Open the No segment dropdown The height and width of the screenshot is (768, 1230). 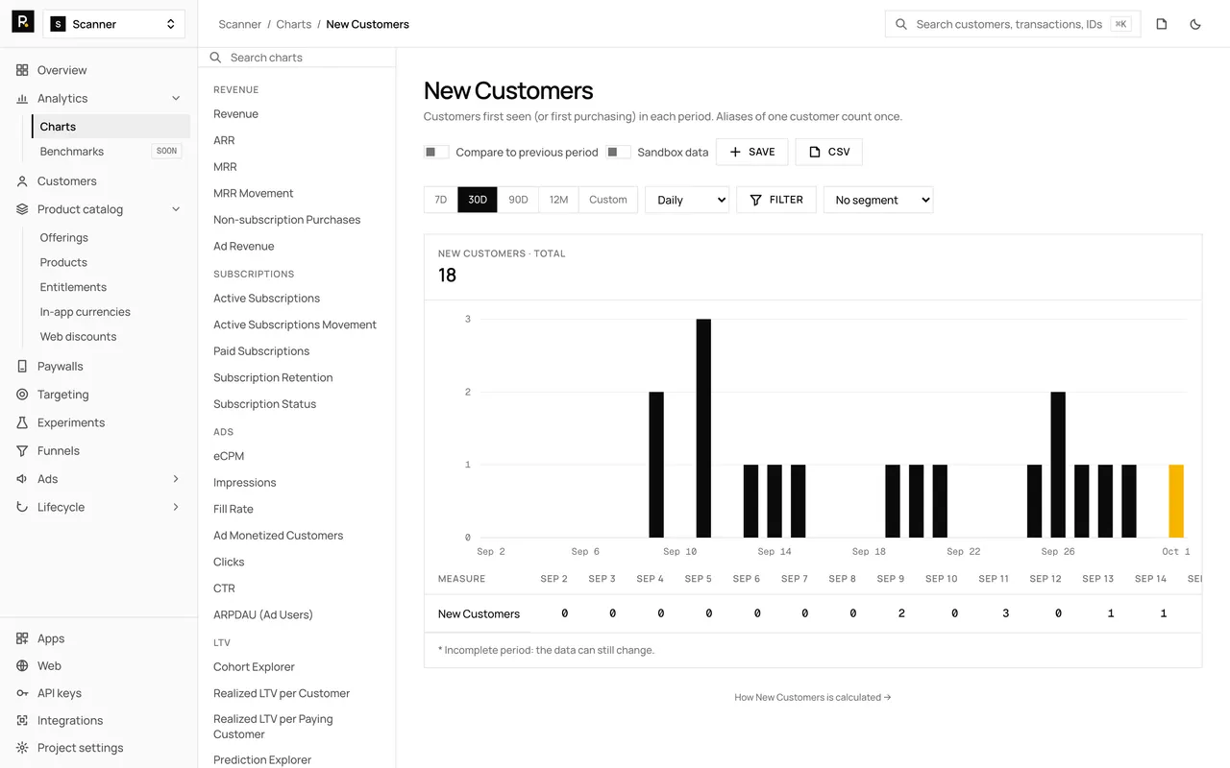tap(878, 200)
